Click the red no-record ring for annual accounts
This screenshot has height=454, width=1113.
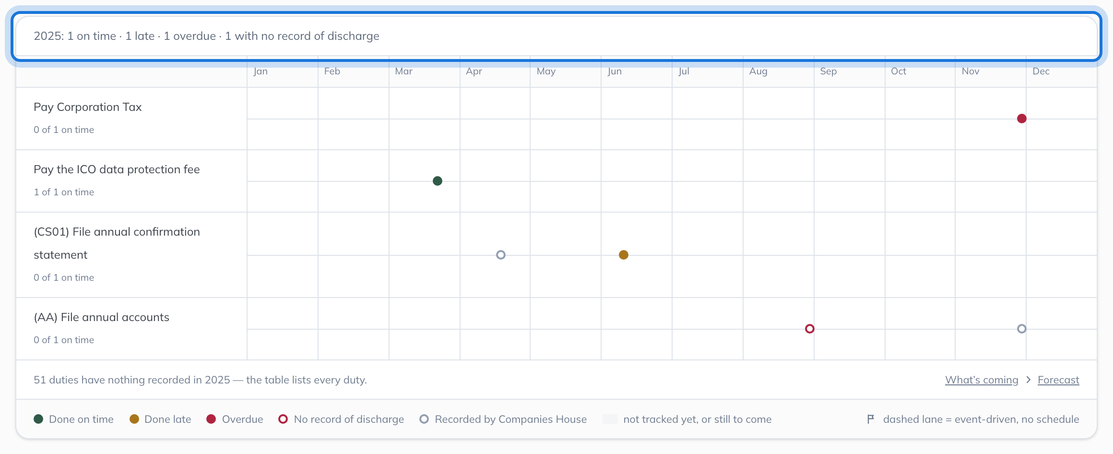point(810,329)
